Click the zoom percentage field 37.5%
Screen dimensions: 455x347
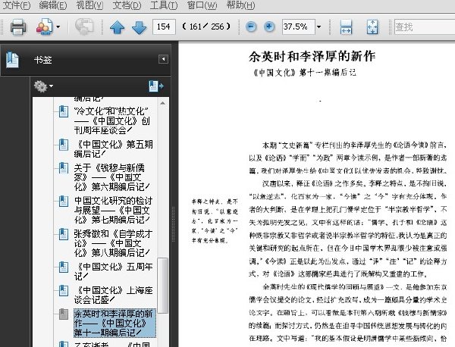click(x=298, y=27)
